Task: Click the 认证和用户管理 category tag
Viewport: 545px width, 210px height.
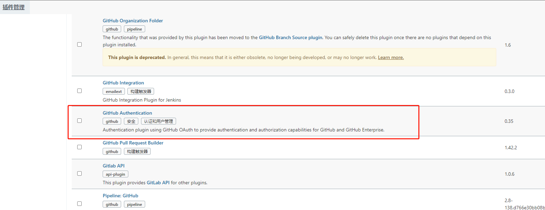Action: pyautogui.click(x=159, y=121)
